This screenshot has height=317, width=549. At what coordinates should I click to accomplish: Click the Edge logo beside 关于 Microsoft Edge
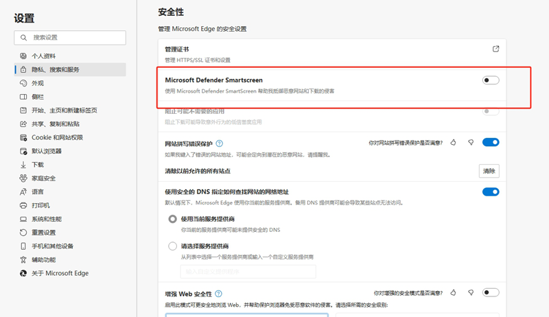pyautogui.click(x=23, y=273)
